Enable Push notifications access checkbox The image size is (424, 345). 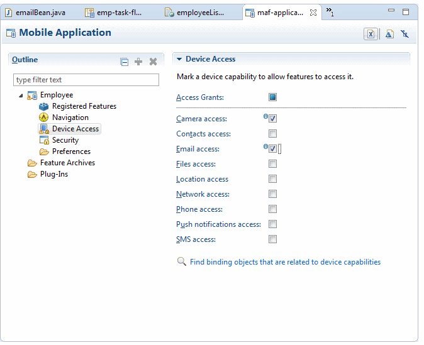[272, 224]
